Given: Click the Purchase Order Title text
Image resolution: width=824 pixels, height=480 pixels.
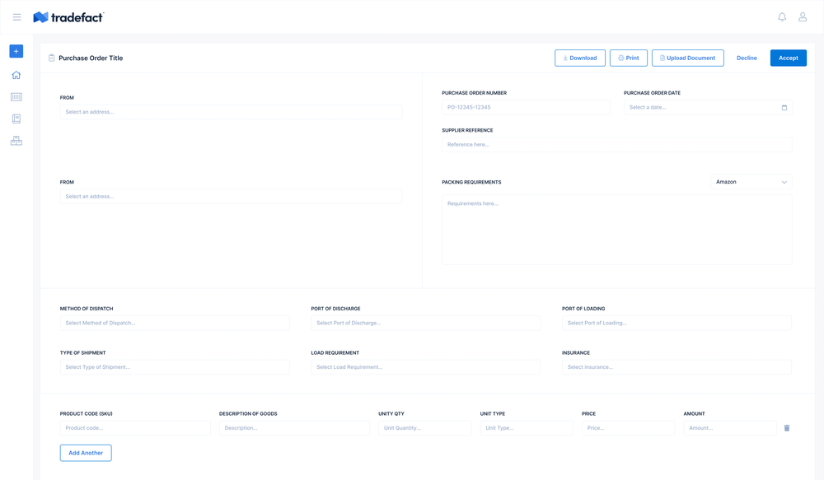Looking at the screenshot, I should tap(91, 58).
